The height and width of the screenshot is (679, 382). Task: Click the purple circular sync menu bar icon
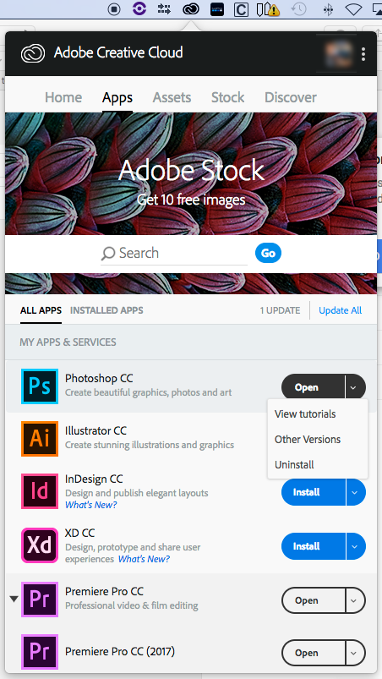[x=139, y=8]
